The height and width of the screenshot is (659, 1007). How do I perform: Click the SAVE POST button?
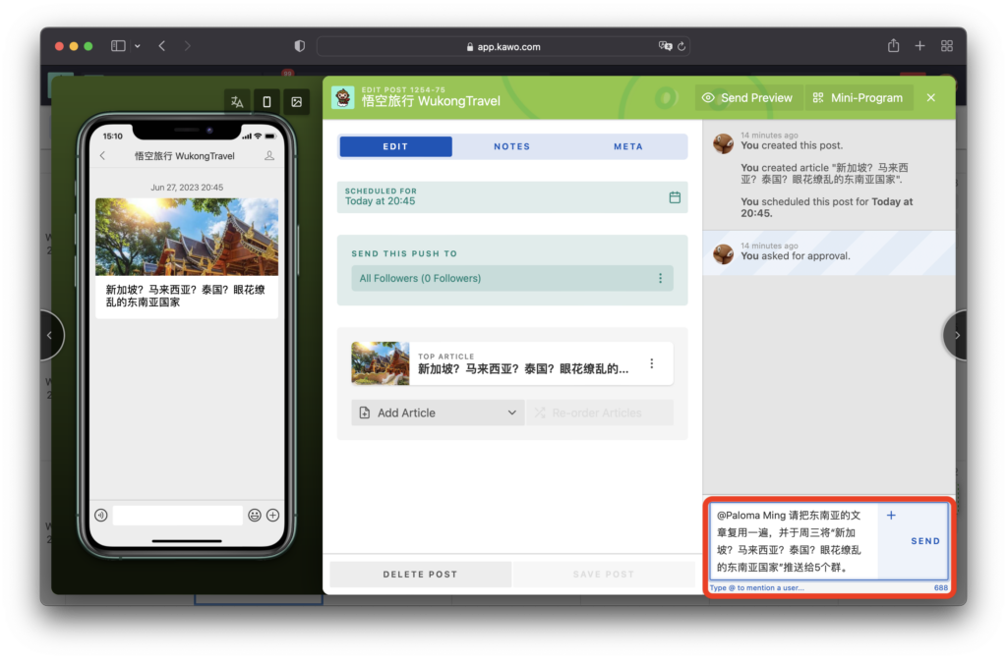604,575
